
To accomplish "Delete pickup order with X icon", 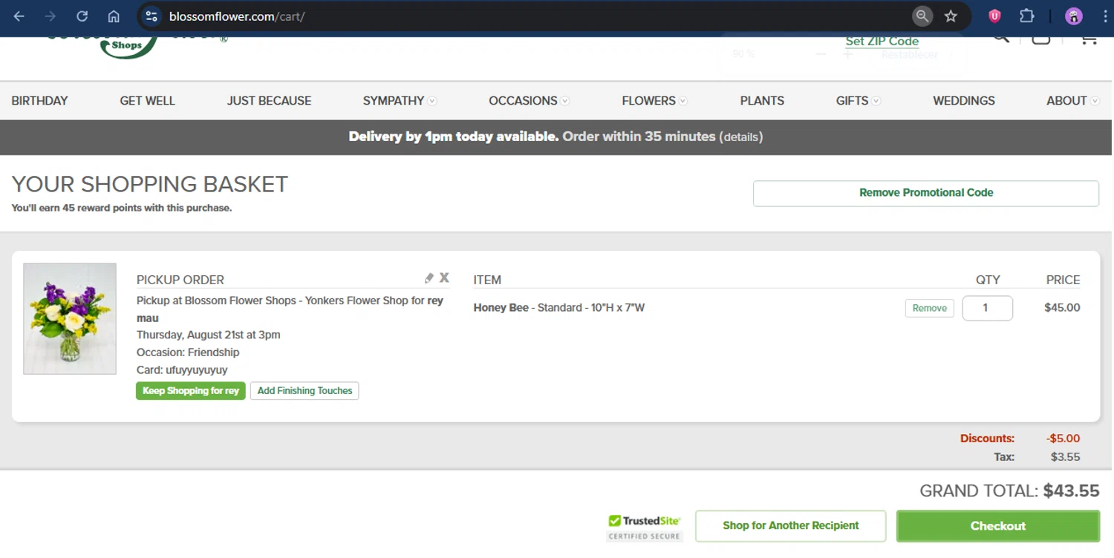I will coord(444,278).
